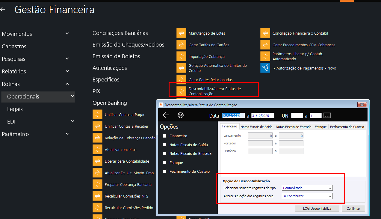Expand the Pesquisas sidebar section
The height and width of the screenshot is (219, 381).
tap(67, 59)
